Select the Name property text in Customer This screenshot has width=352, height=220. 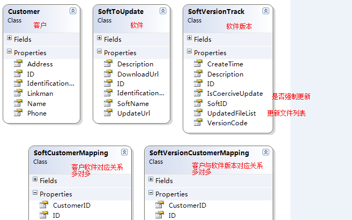coord(36,104)
